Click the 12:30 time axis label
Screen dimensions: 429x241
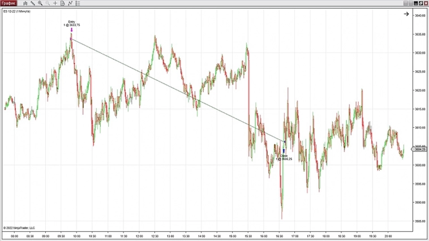click(x=155, y=236)
